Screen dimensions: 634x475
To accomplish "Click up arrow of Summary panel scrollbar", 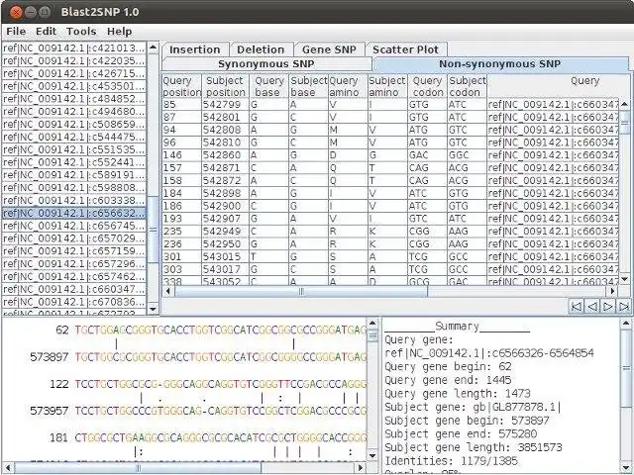I will [x=626, y=324].
